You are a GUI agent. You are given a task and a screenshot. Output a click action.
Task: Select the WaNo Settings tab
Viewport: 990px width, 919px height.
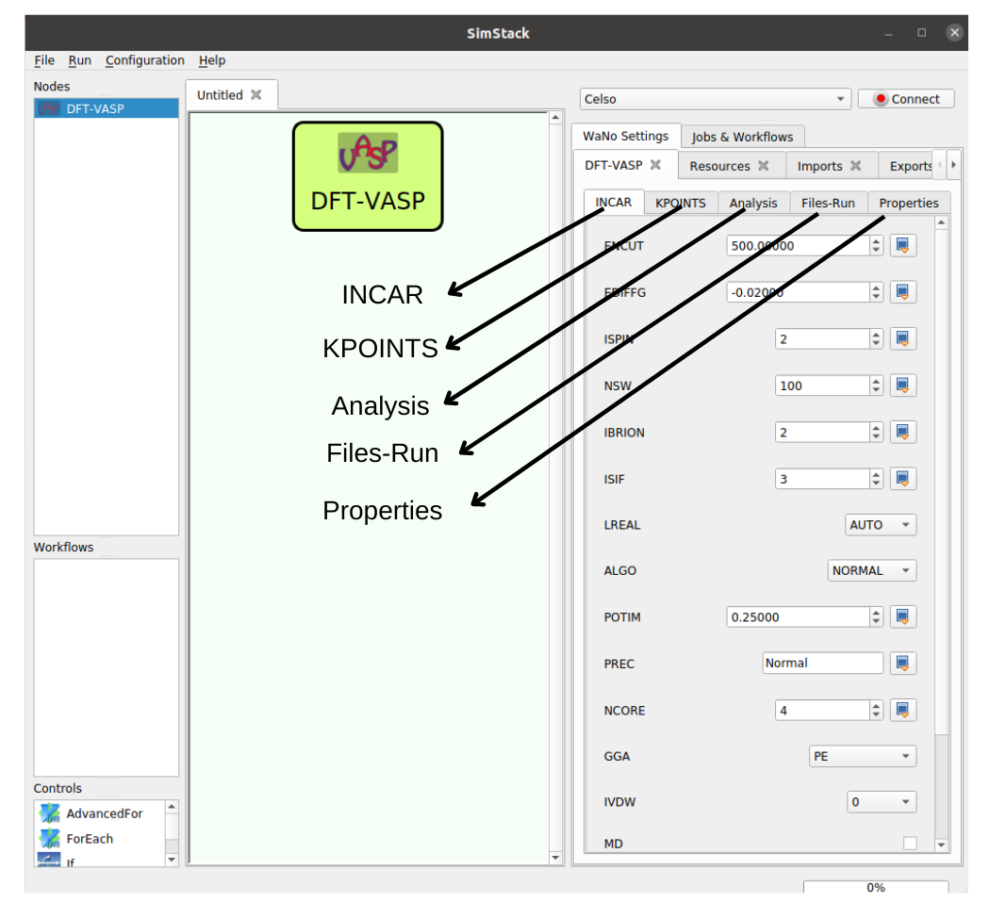coord(626,136)
